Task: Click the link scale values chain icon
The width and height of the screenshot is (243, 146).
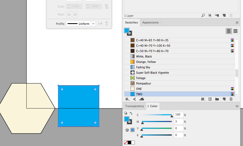Action: click(107, 6)
